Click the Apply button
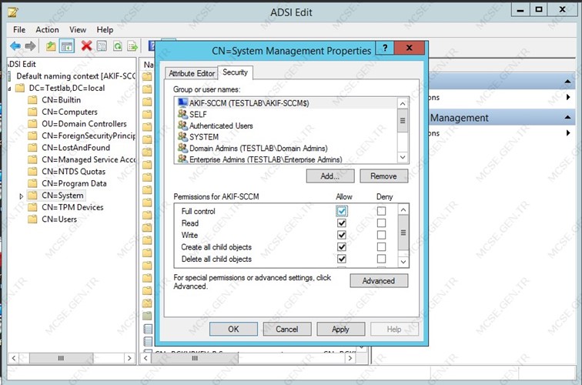 click(340, 329)
